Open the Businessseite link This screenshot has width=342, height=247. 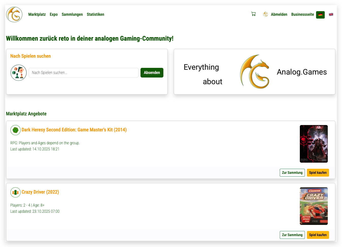tap(302, 14)
